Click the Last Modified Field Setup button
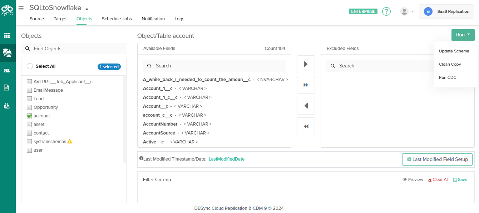Viewport: 479px width, 213px height. coord(437,159)
